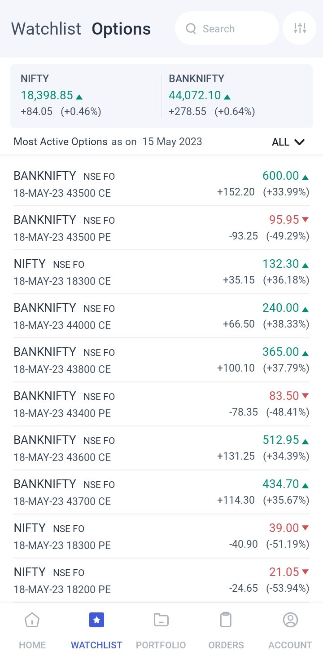This screenshot has width=323, height=656.
Task: Click the search magnifier icon
Action: pos(191,29)
